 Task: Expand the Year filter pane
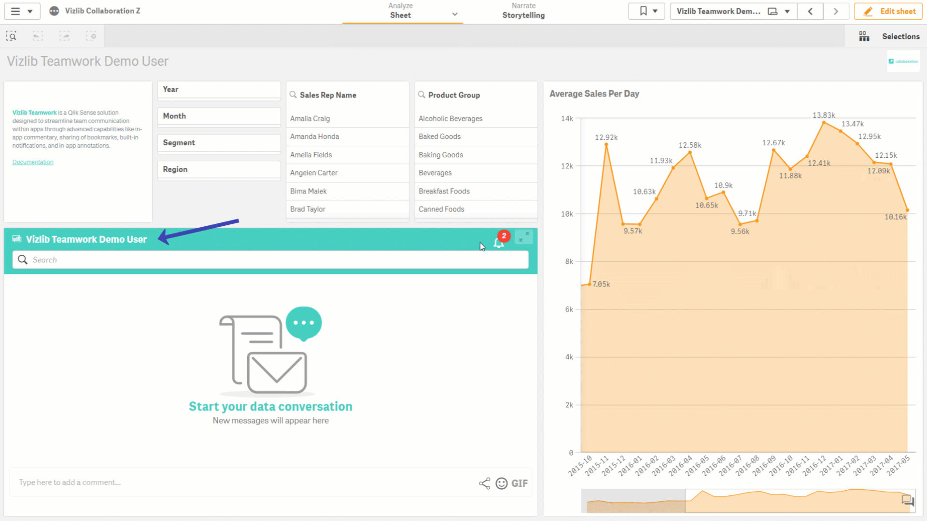coord(219,90)
